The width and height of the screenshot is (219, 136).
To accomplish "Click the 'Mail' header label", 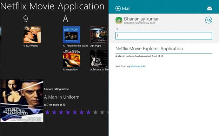I will [126, 8].
